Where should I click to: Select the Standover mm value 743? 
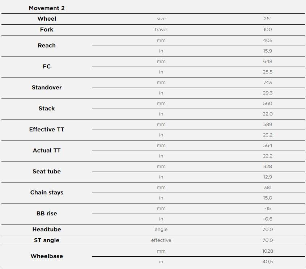[268, 83]
